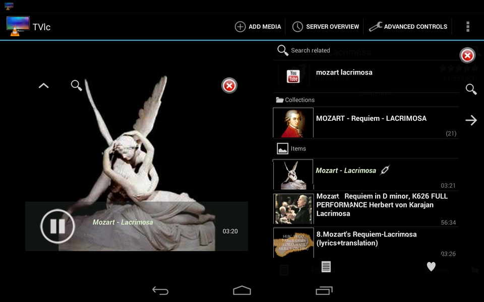Switch to the playlist tab icon
The width and height of the screenshot is (484, 302).
[326, 267]
